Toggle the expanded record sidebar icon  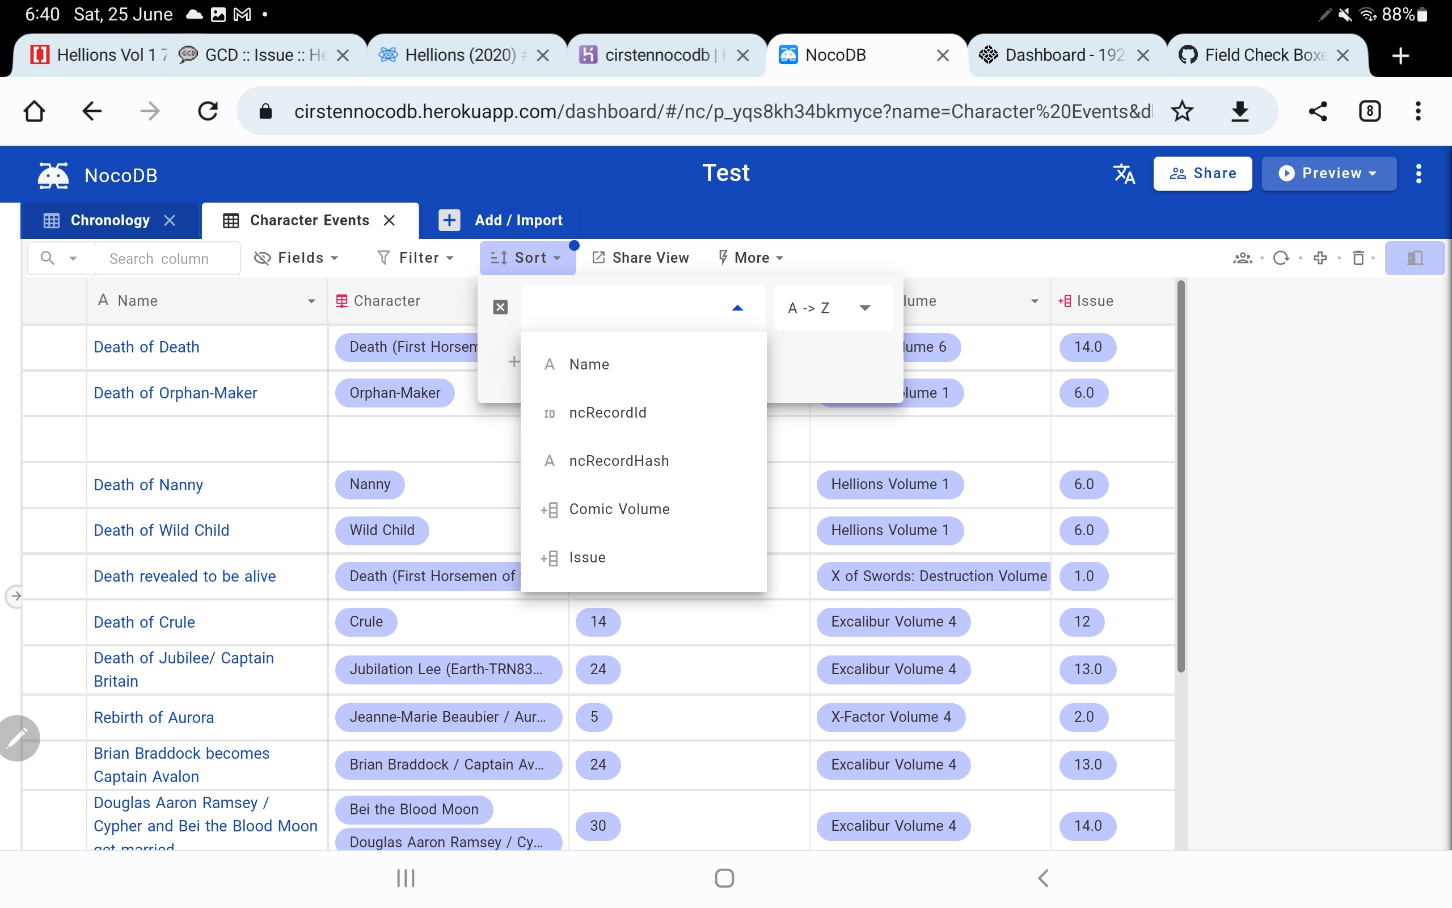pos(1415,258)
